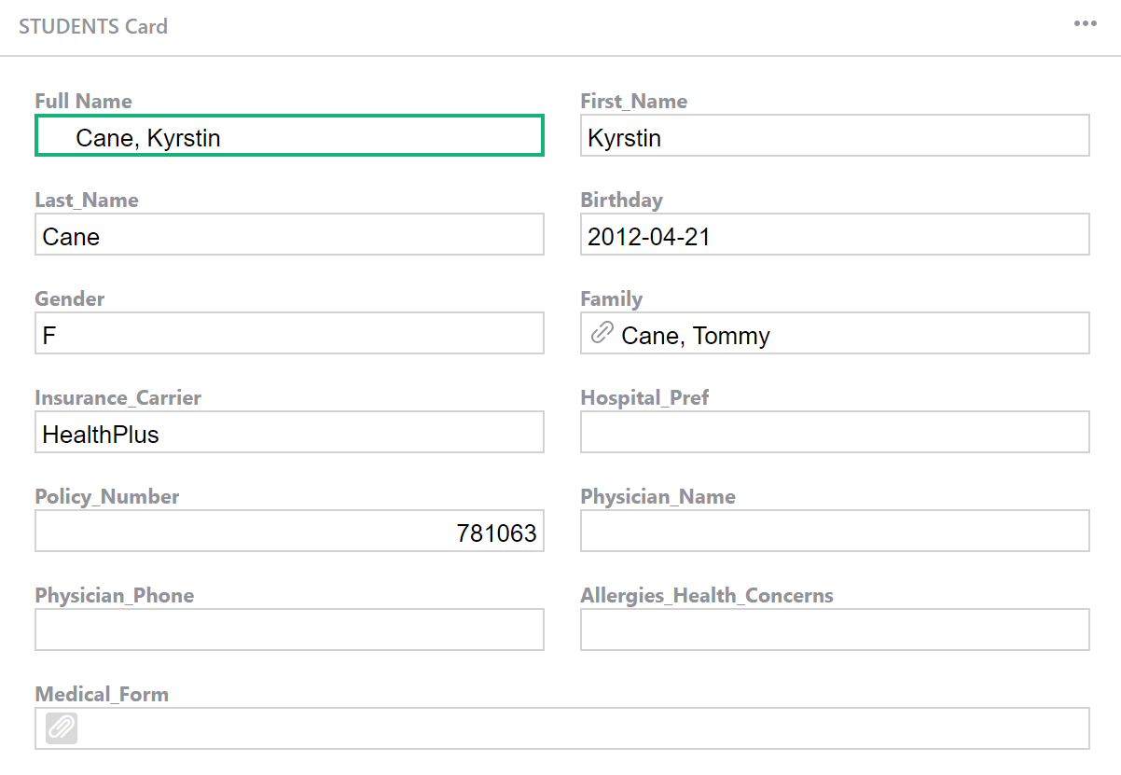This screenshot has width=1121, height=775.
Task: Select the Last_Name field containing Cane
Action: 289,235
